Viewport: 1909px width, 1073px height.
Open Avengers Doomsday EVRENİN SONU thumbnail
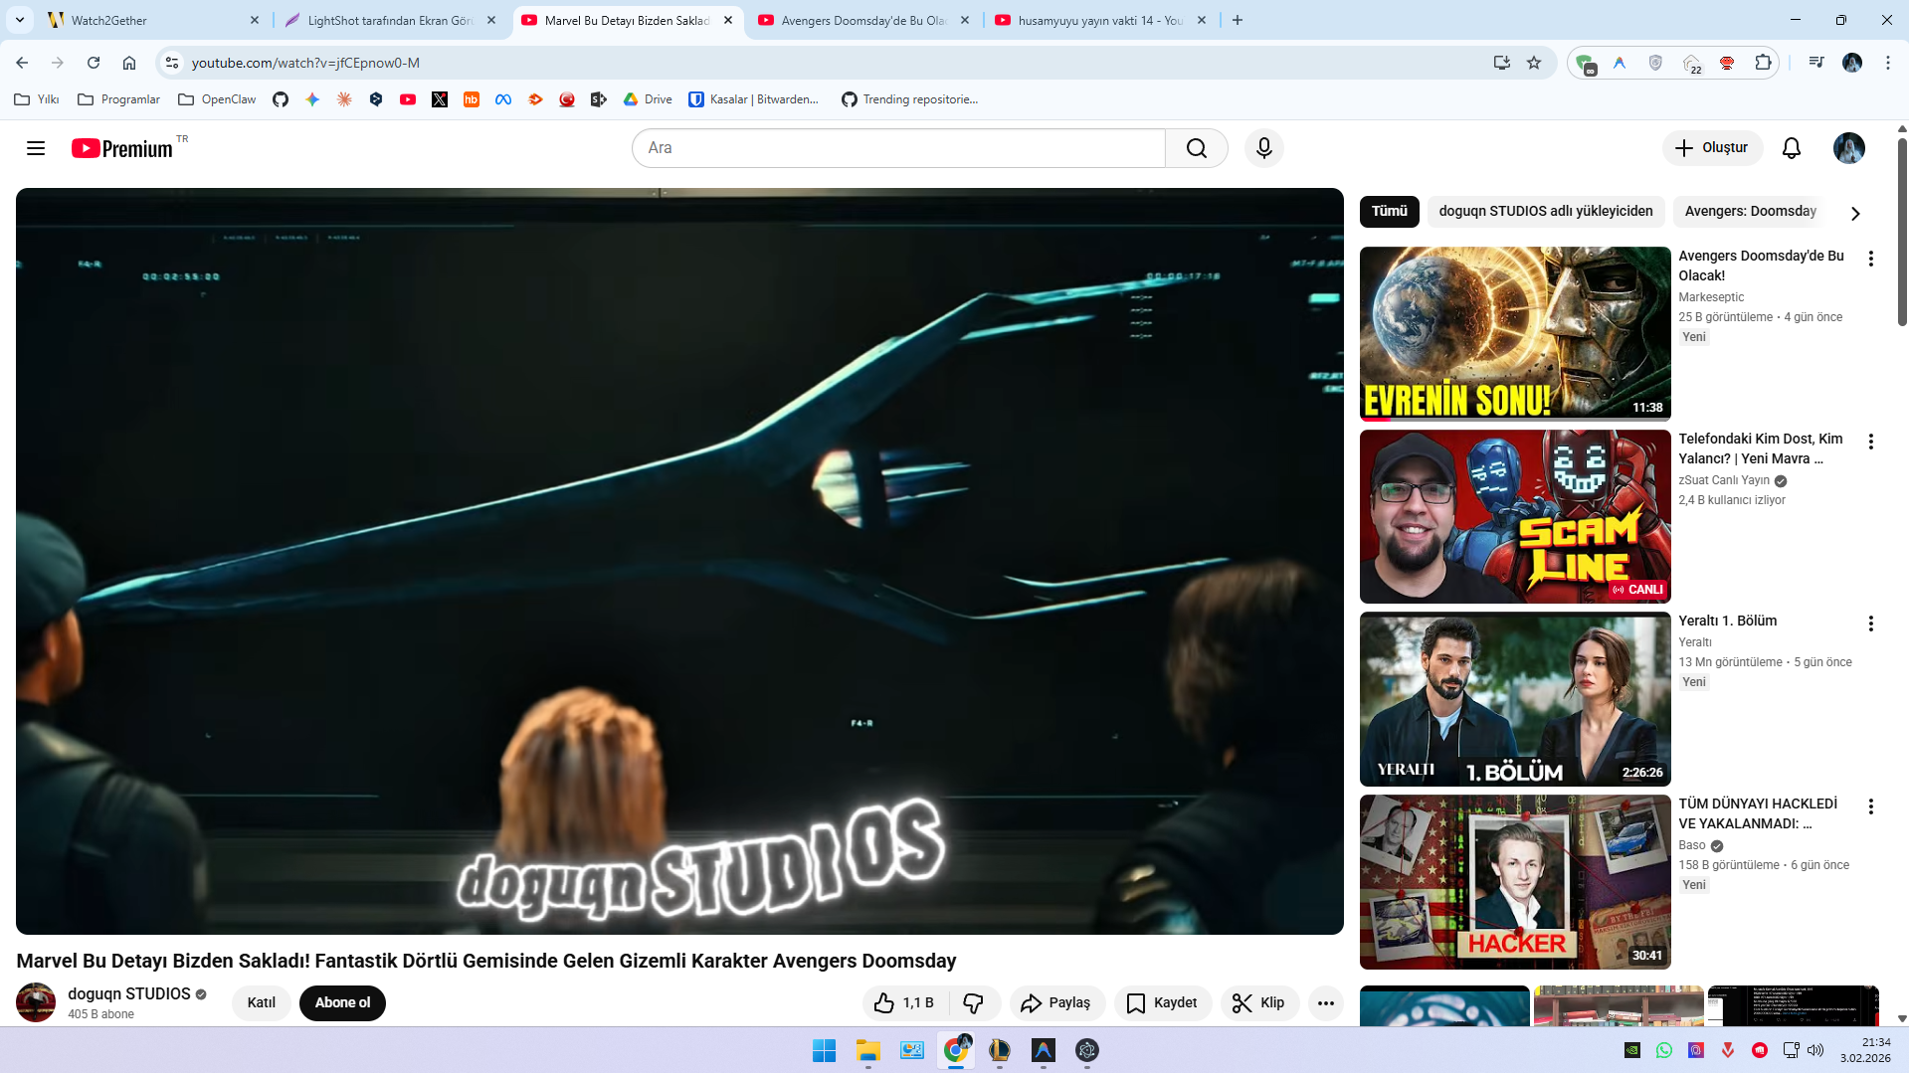point(1515,333)
